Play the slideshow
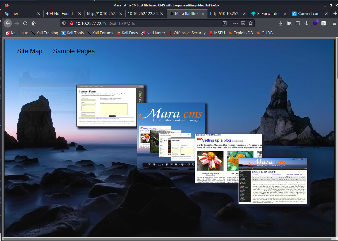 pos(167,164)
